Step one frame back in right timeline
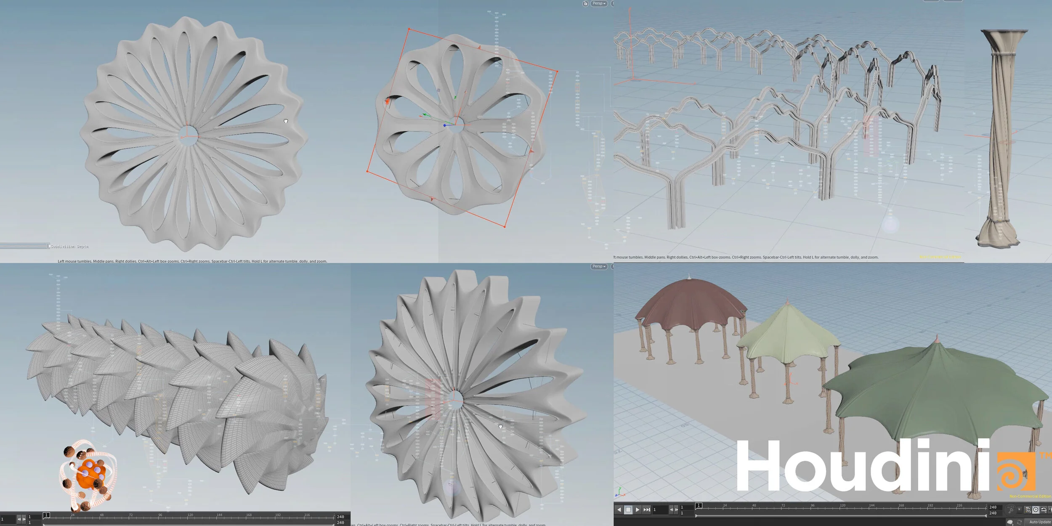This screenshot has height=526, width=1052. point(671,510)
